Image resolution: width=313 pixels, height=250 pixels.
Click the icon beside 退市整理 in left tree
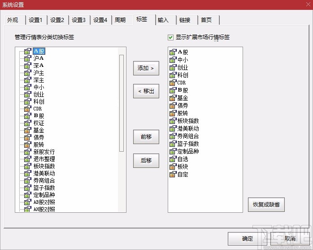pyautogui.click(x=28, y=159)
